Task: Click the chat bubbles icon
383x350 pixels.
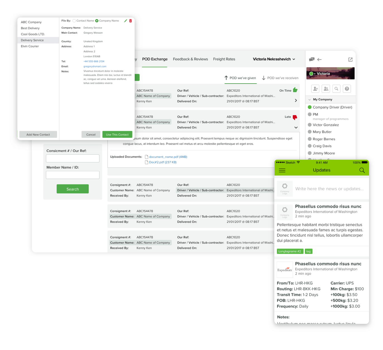Action: coord(312,59)
